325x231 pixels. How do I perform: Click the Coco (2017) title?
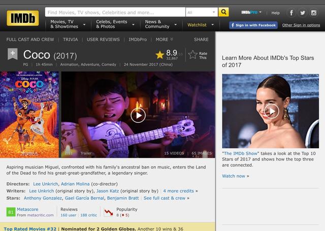click(50, 55)
